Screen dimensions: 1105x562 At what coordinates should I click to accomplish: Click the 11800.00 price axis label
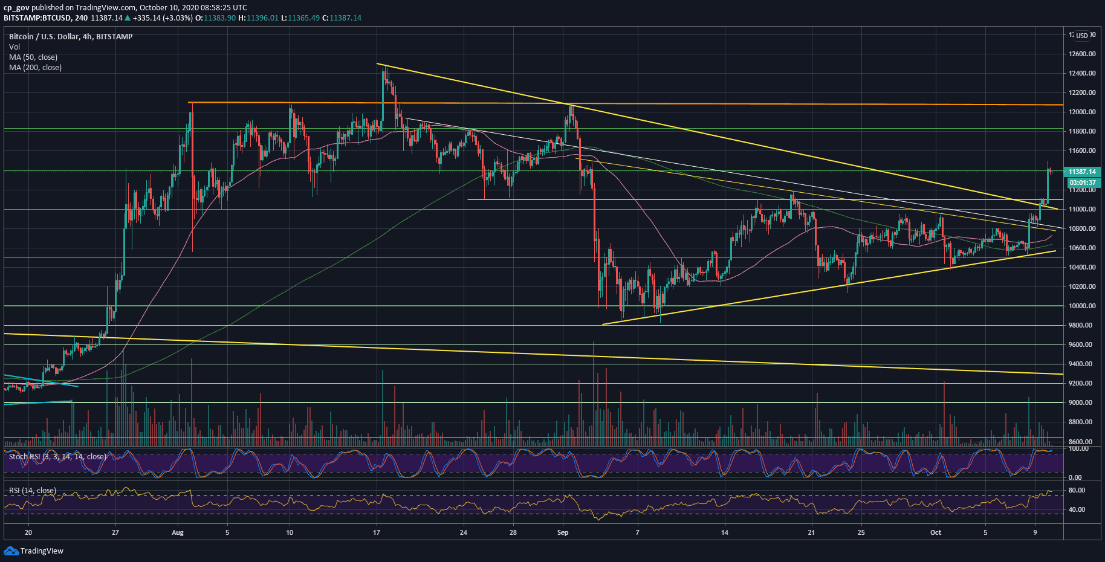[x=1082, y=131]
